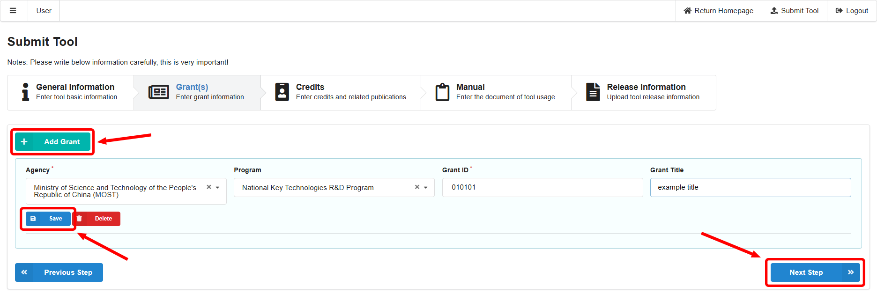Viewport: 877px width, 294px height.
Task: Expand the Program dropdown arrow
Action: point(426,187)
